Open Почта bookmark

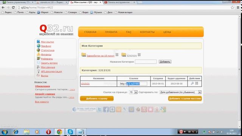pos(19,12)
